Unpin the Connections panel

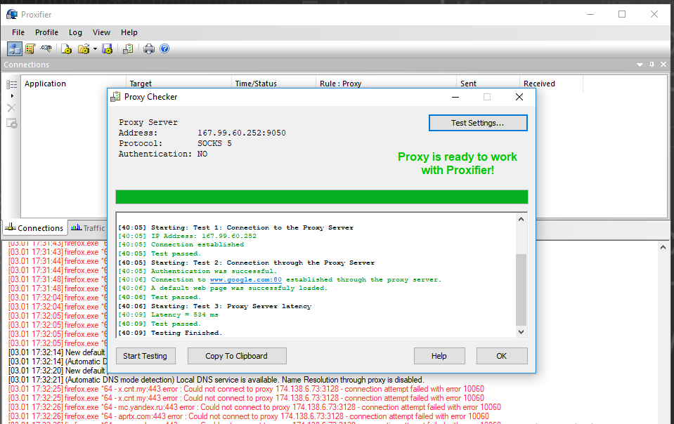pos(652,64)
